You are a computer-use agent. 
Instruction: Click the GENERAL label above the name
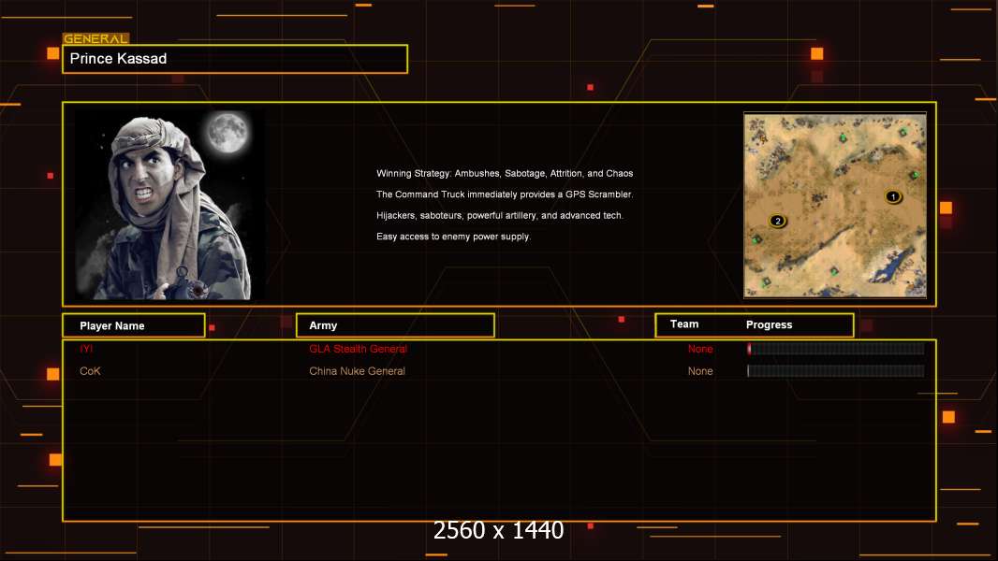[x=95, y=39]
